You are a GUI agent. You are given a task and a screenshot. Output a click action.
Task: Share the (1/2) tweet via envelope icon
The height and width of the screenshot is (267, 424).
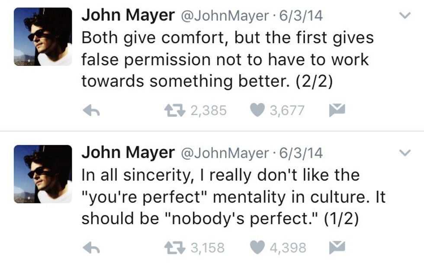[337, 248]
